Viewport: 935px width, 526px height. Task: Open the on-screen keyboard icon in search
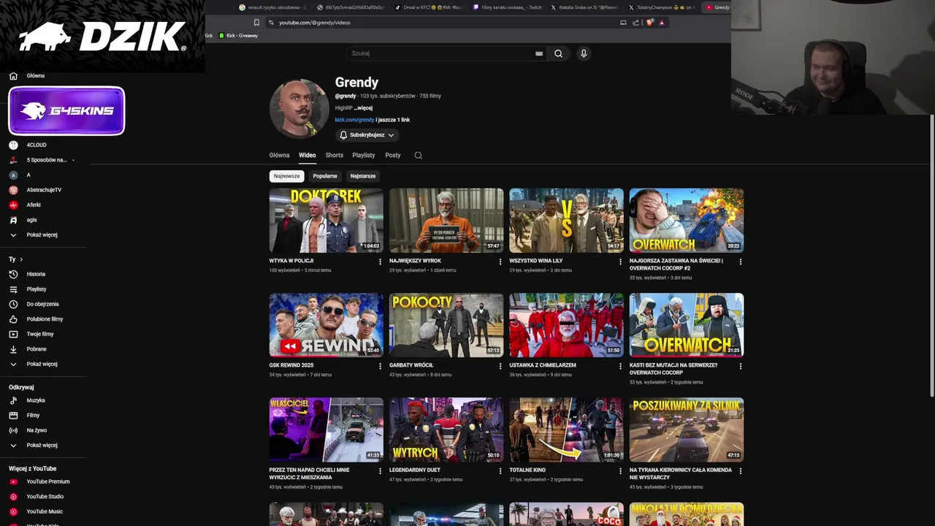(539, 53)
